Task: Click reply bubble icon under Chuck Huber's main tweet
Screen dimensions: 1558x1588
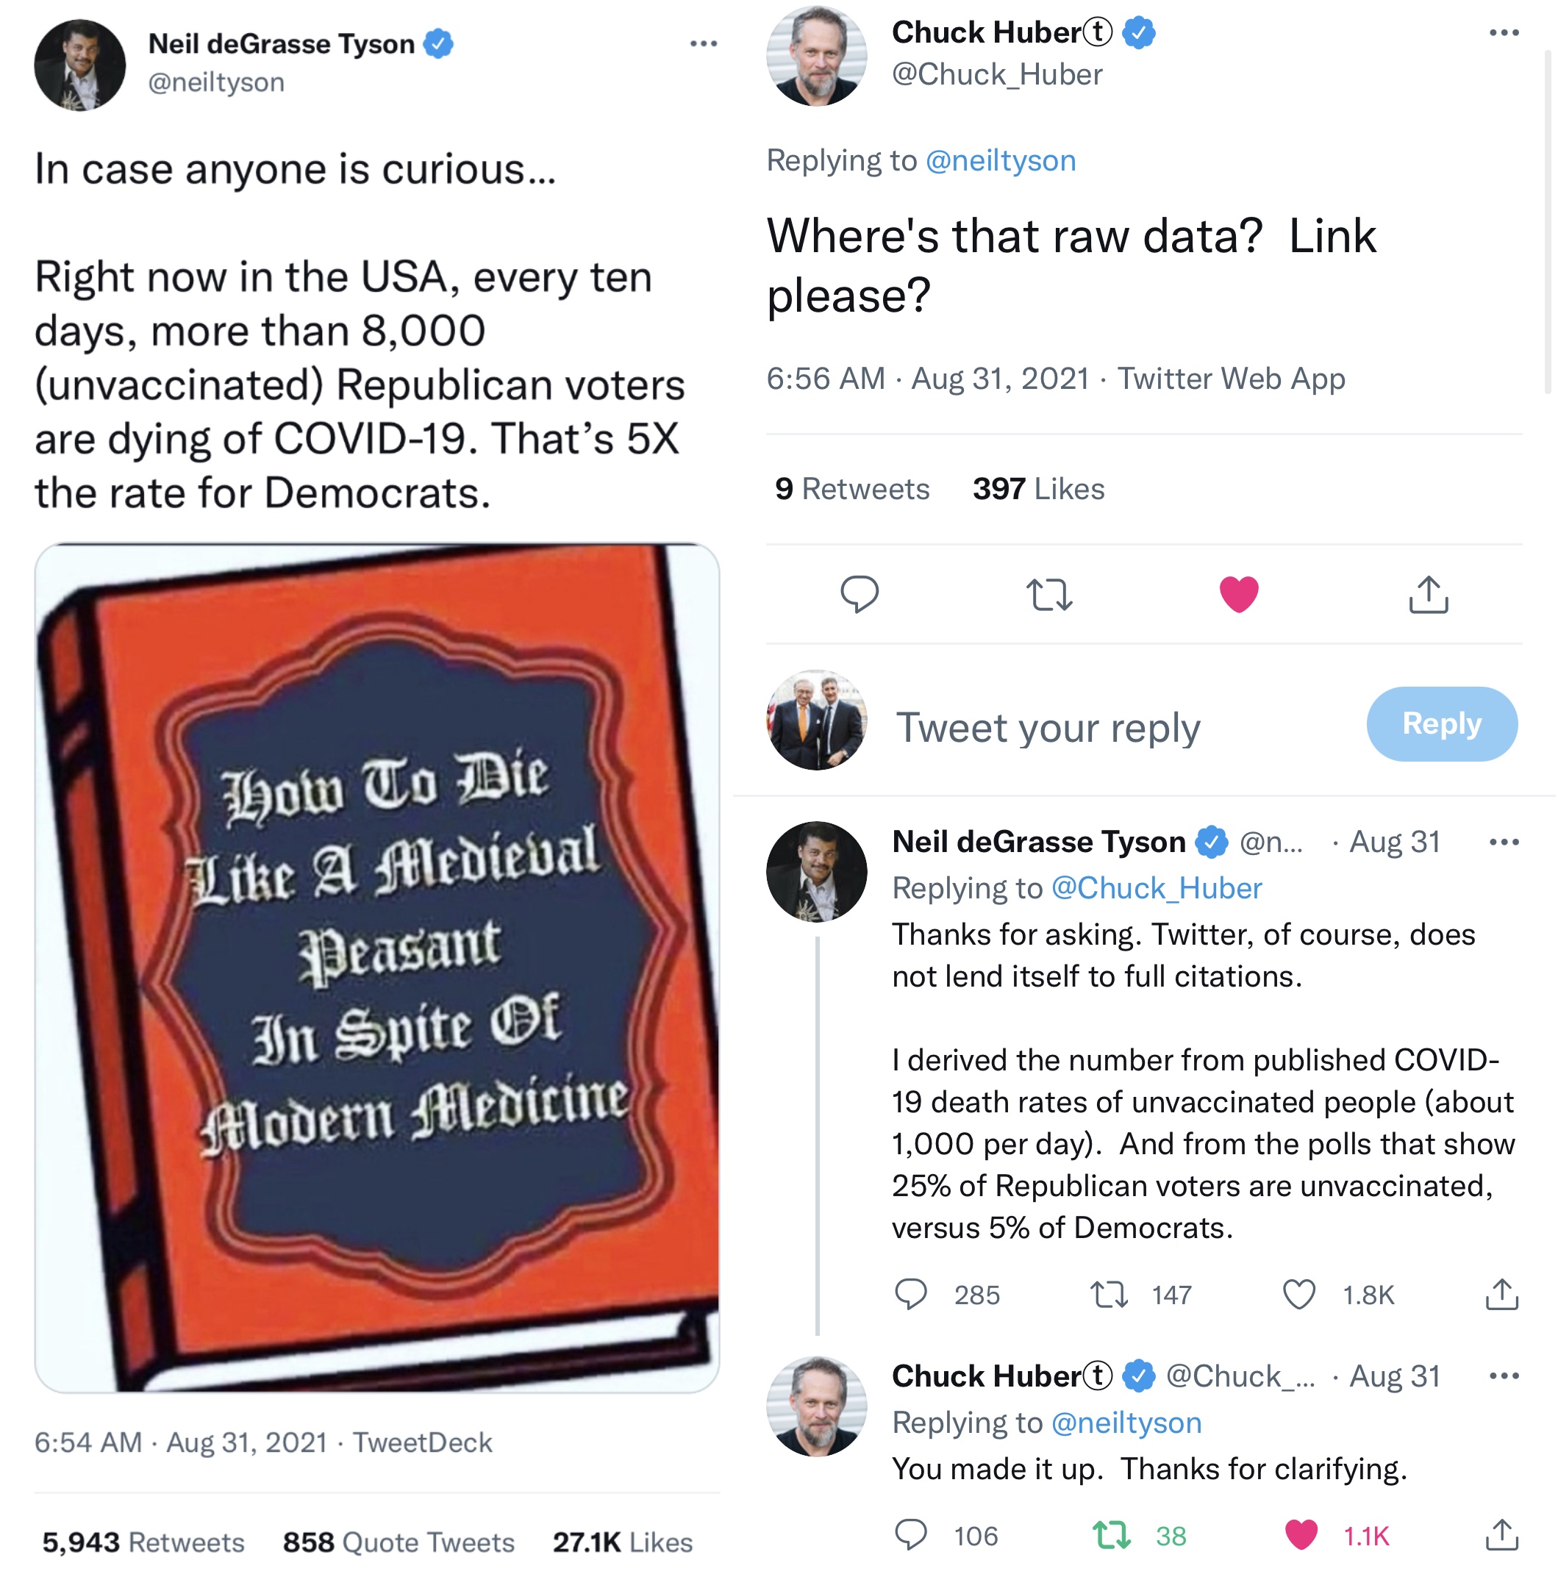Action: [860, 594]
